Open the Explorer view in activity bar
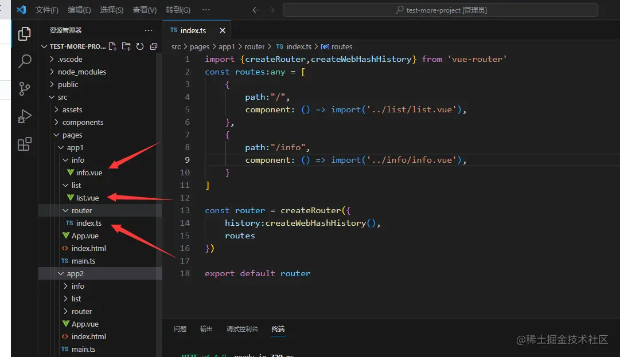The image size is (620, 357). (x=25, y=34)
